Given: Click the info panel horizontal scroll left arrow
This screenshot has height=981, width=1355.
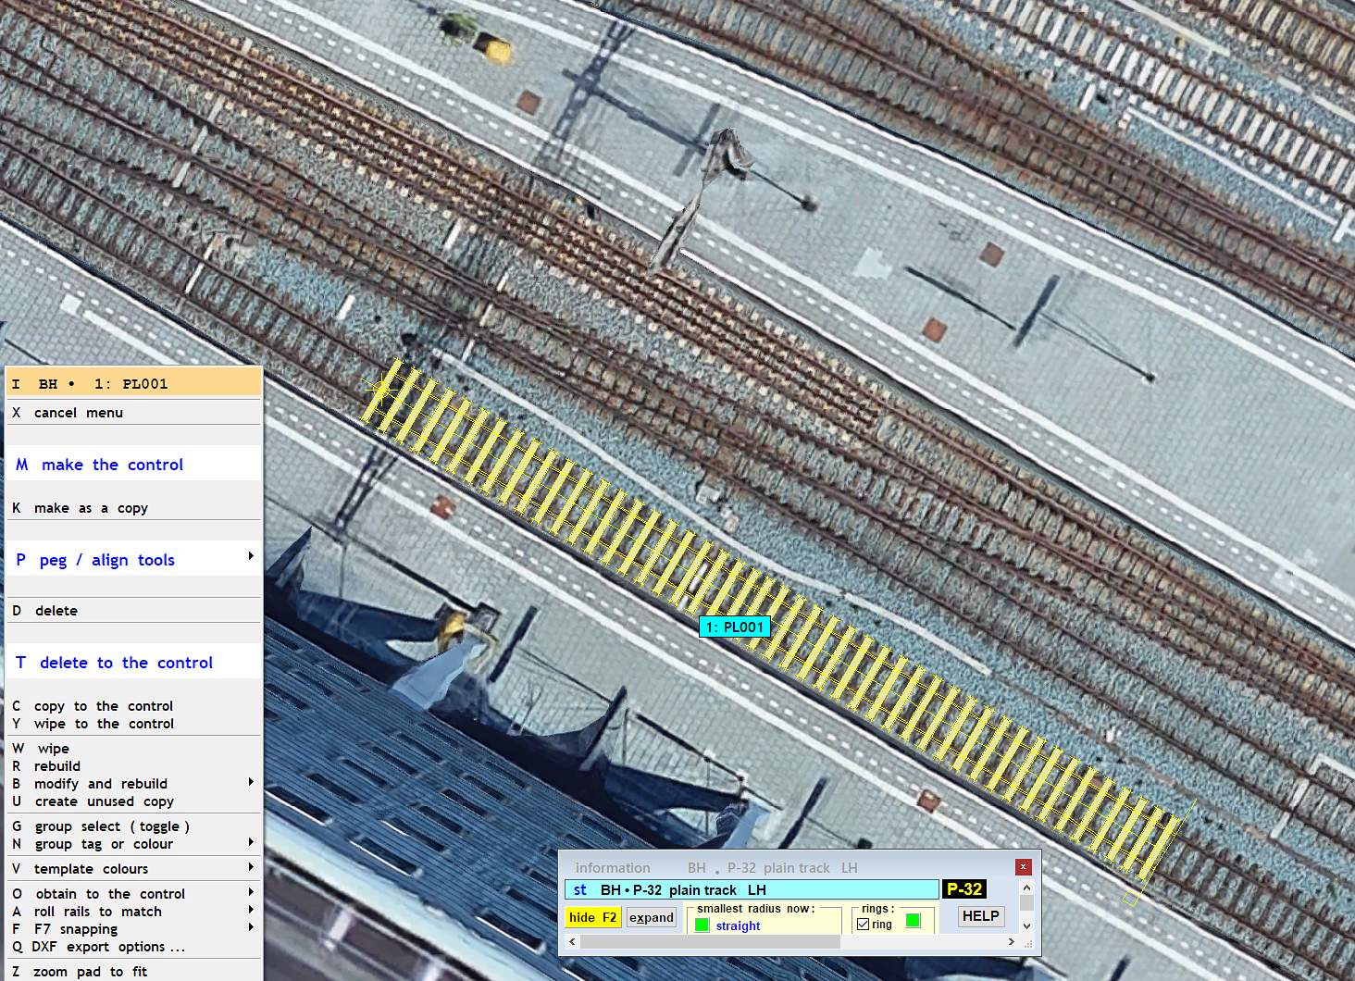Looking at the screenshot, I should (572, 942).
